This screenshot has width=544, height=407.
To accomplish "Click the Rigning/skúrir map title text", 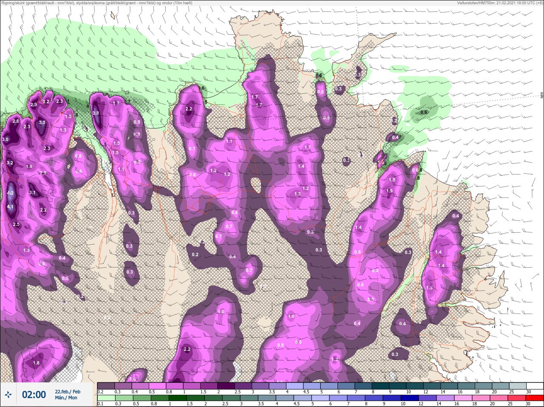I will (96, 3).
